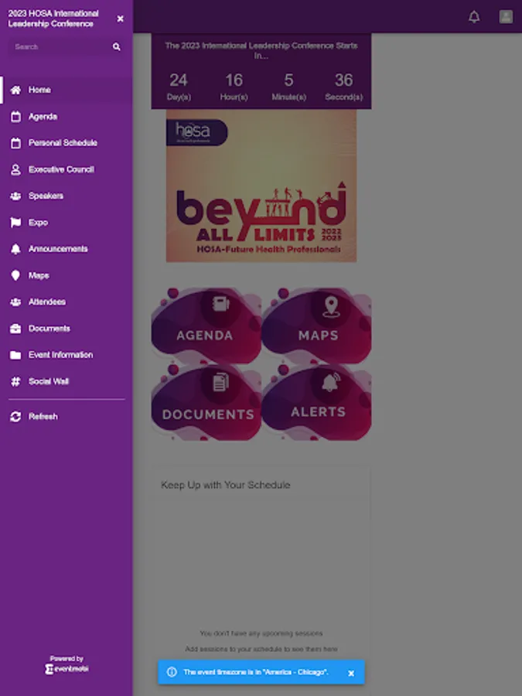Click the Maps pin icon in sidebar

pyautogui.click(x=15, y=275)
